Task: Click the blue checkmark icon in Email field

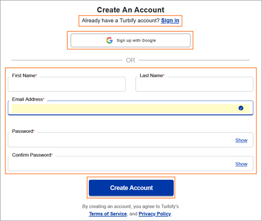Action: [241, 108]
